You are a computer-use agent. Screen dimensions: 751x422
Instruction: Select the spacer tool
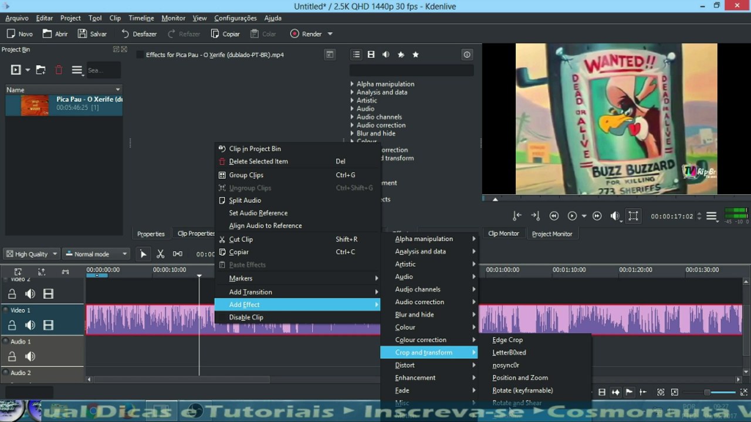[177, 254]
